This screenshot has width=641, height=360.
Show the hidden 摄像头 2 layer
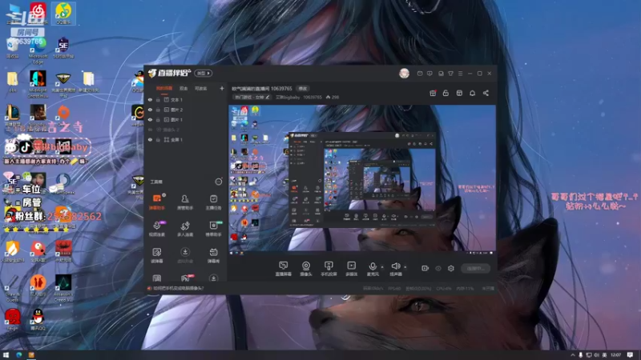coord(150,130)
